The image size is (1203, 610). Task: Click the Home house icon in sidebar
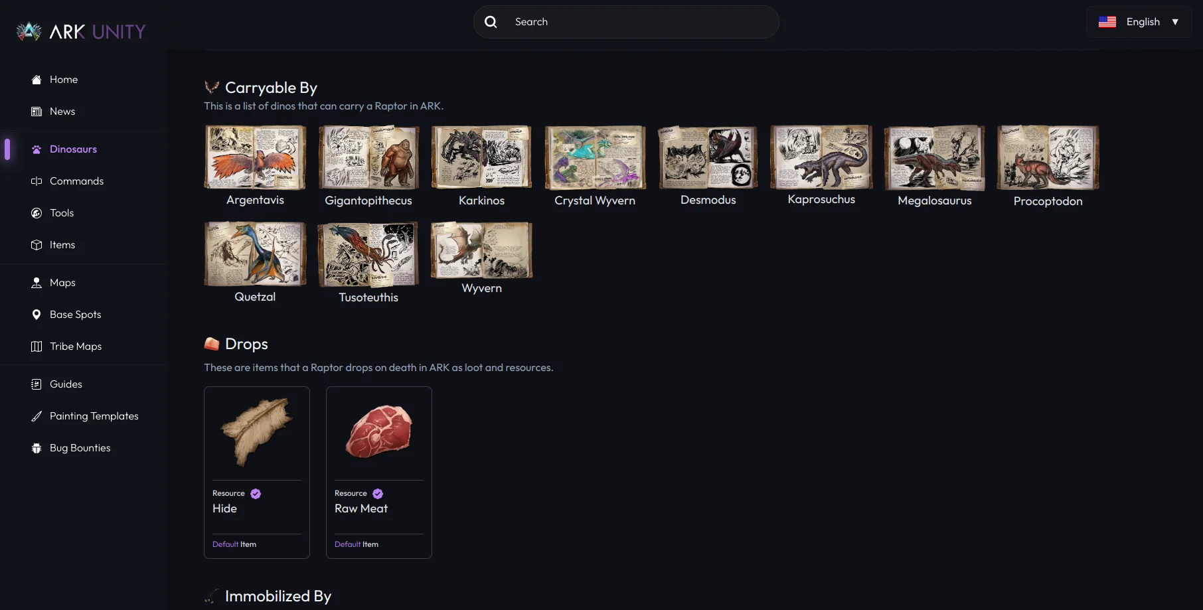(37, 80)
